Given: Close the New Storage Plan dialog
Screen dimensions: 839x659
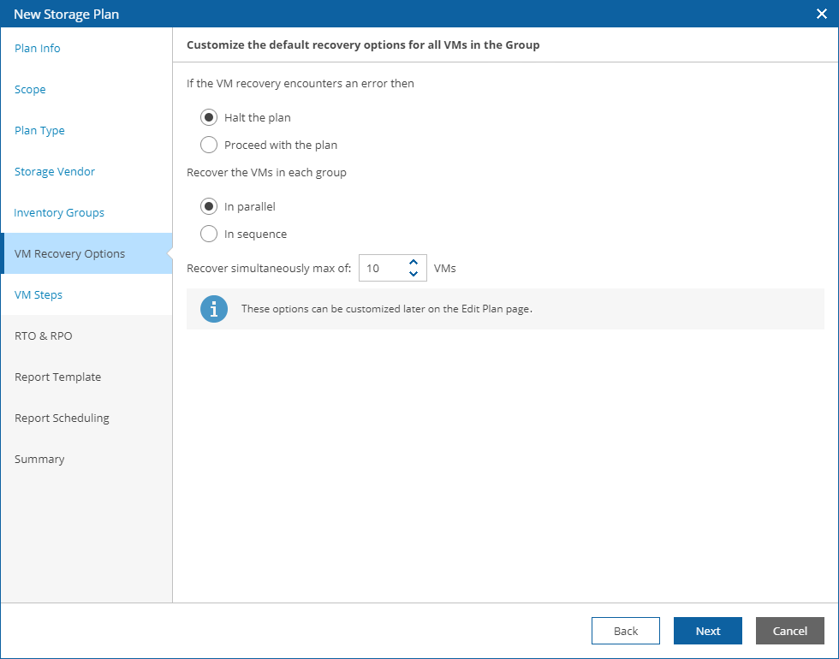Looking at the screenshot, I should 821,14.
